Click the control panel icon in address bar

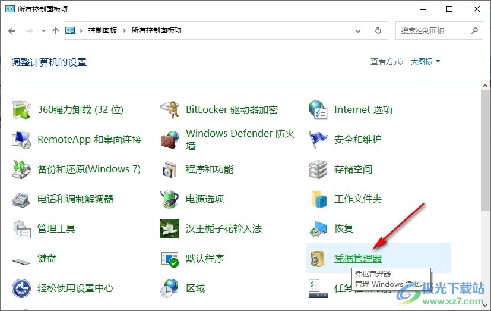(70, 30)
